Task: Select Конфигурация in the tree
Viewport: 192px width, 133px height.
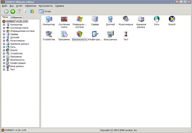Action: pyautogui.click(x=18, y=63)
